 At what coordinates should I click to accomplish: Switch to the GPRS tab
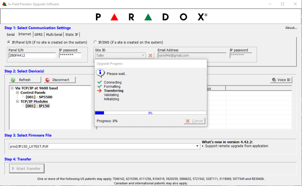click(x=39, y=35)
